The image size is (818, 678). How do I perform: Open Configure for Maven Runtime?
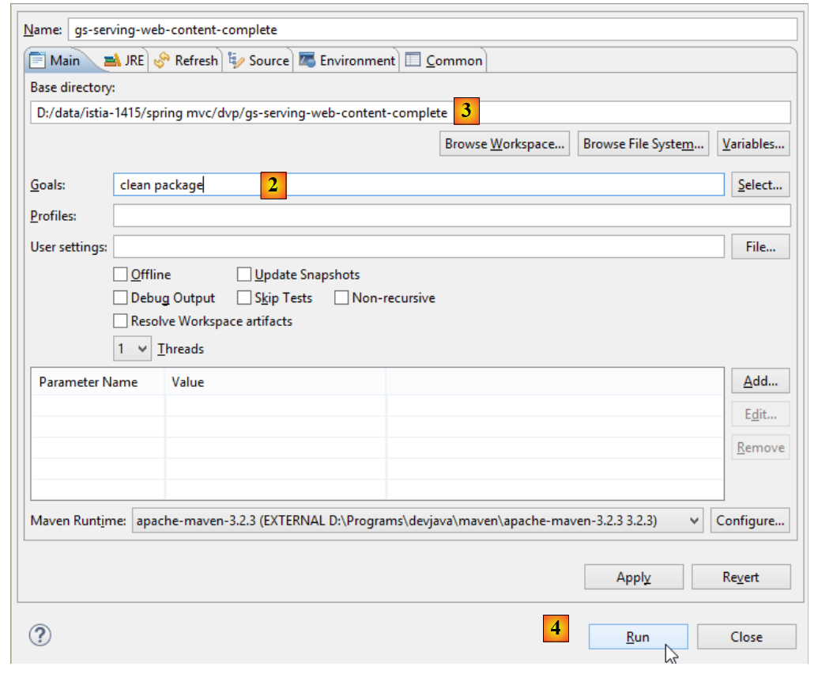[750, 521]
